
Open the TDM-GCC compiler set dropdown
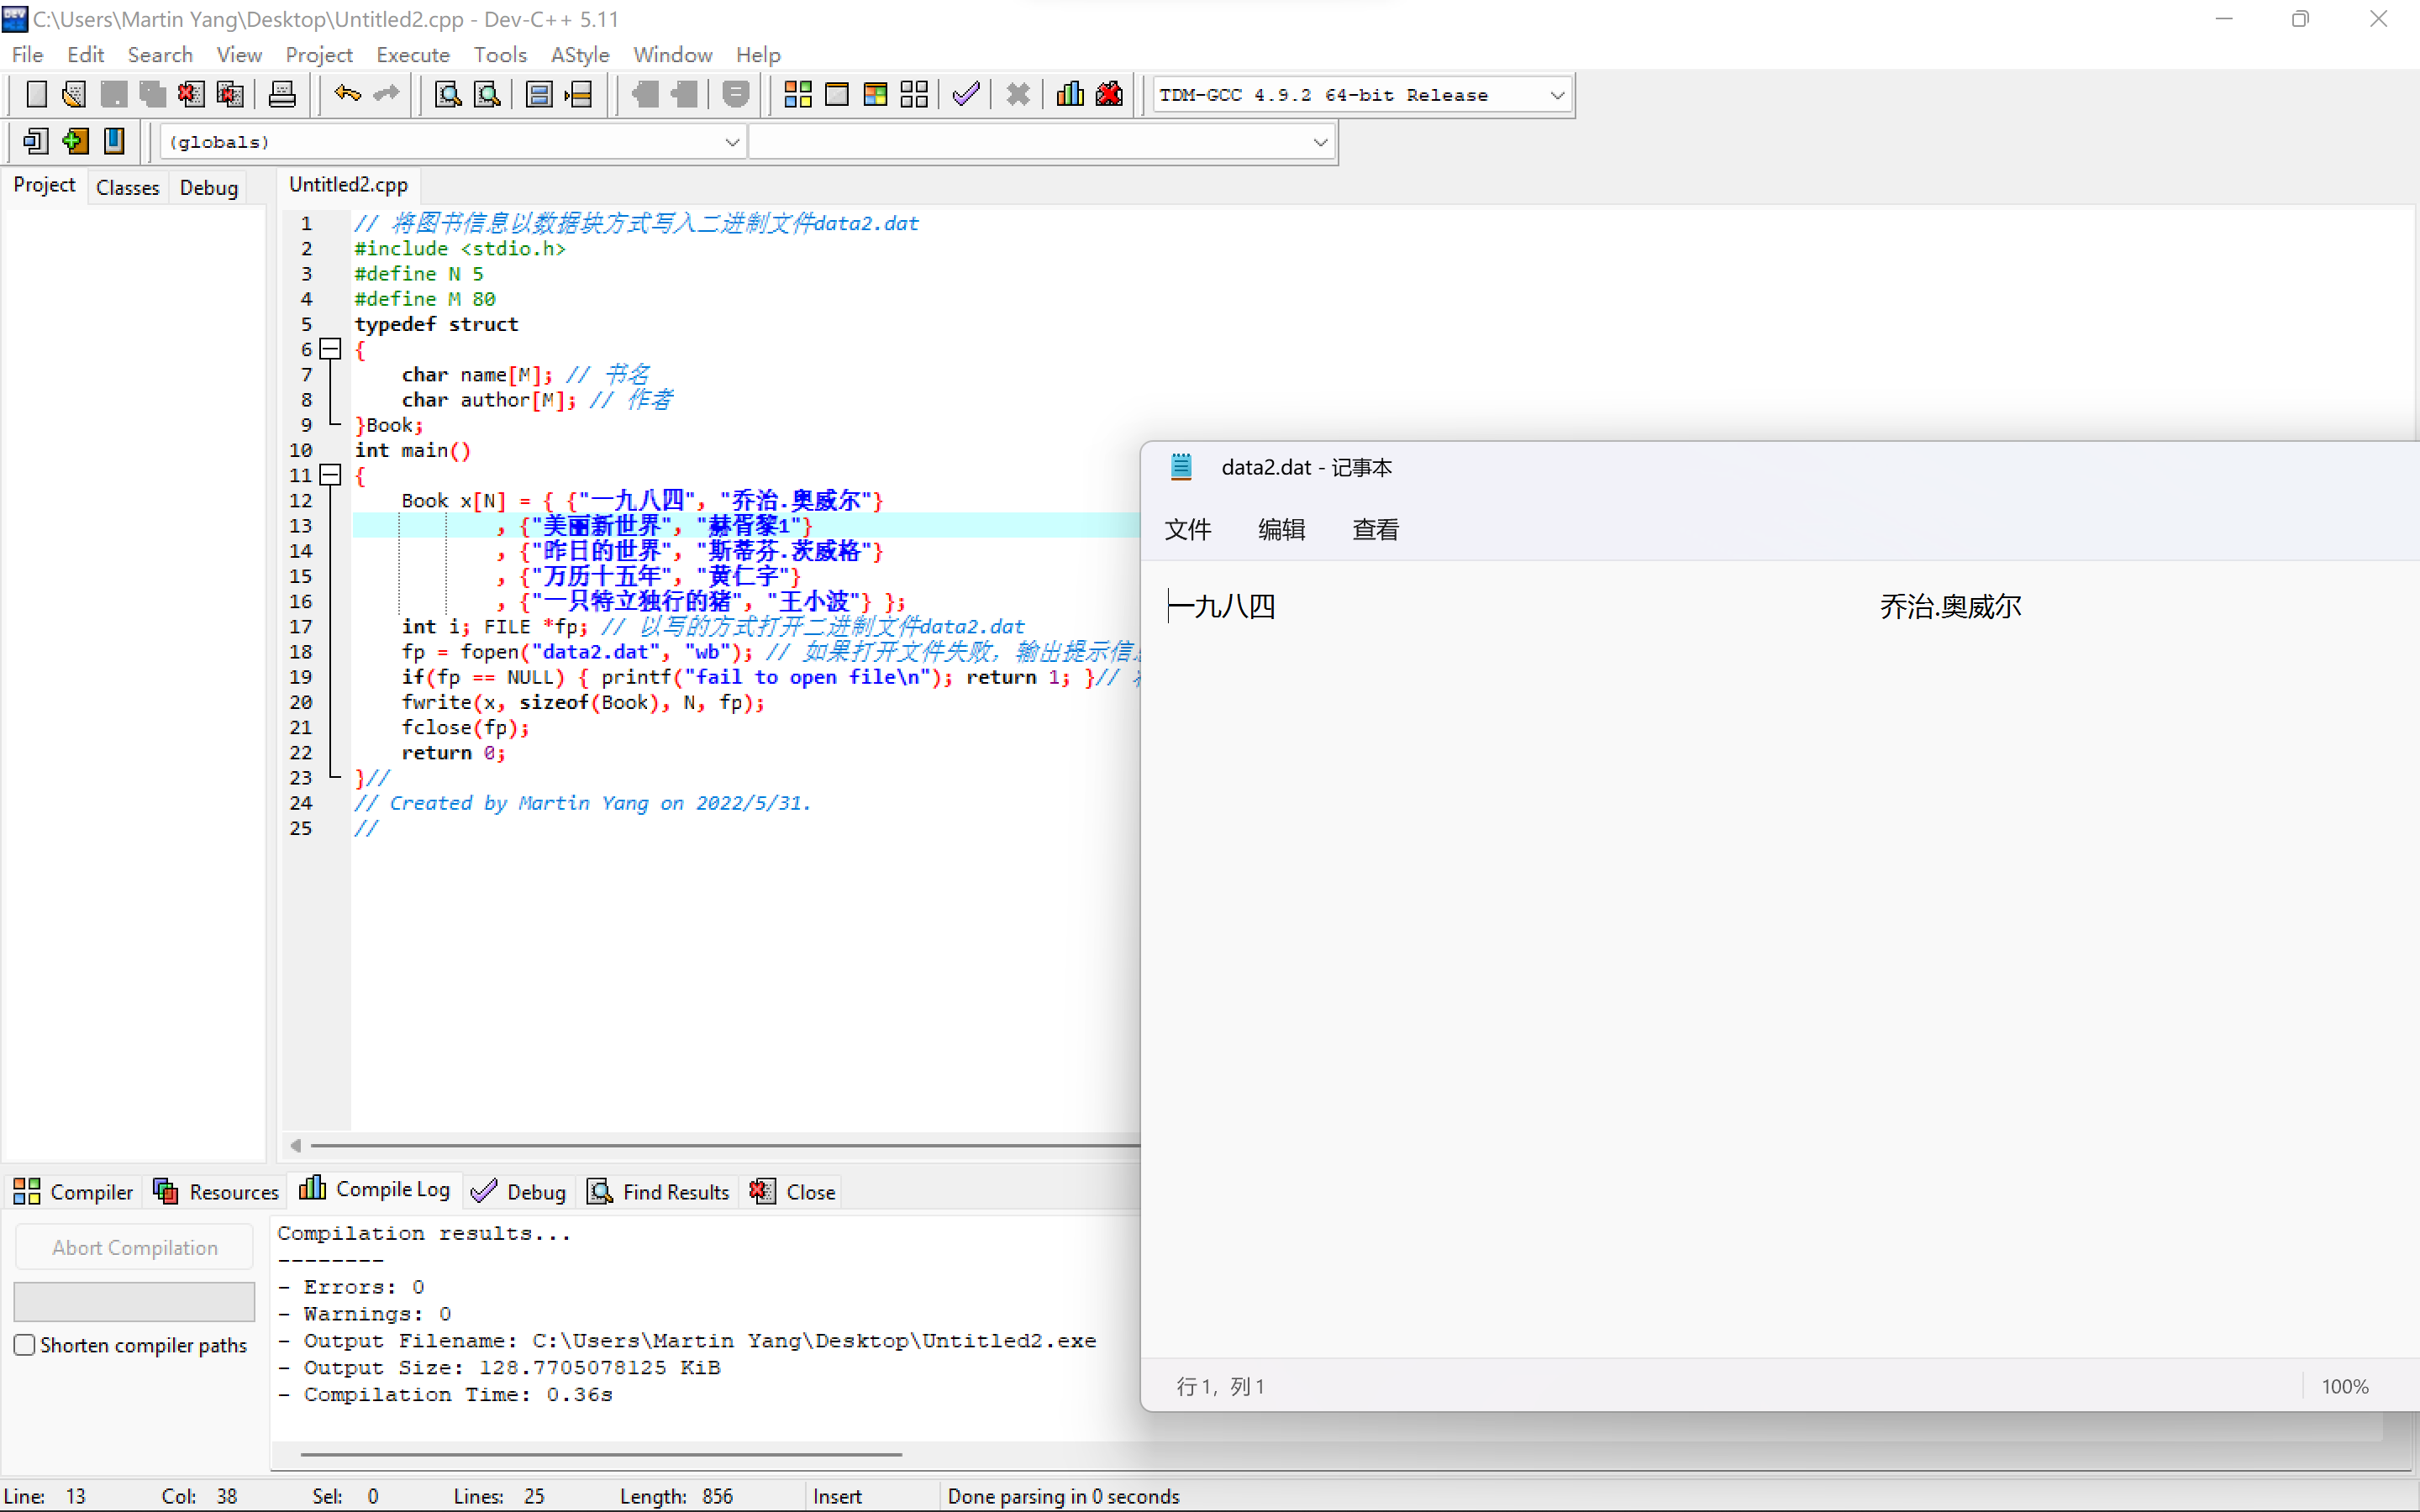(x=1556, y=95)
